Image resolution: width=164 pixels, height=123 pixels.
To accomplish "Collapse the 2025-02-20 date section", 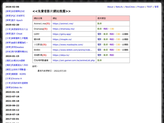I will click(x=12, y=25).
